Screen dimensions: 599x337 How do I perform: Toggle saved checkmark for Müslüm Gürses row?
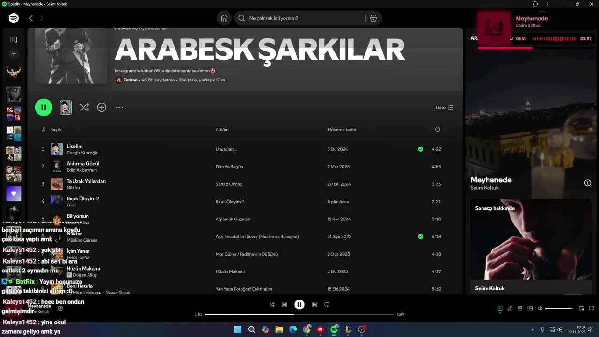[x=420, y=237]
